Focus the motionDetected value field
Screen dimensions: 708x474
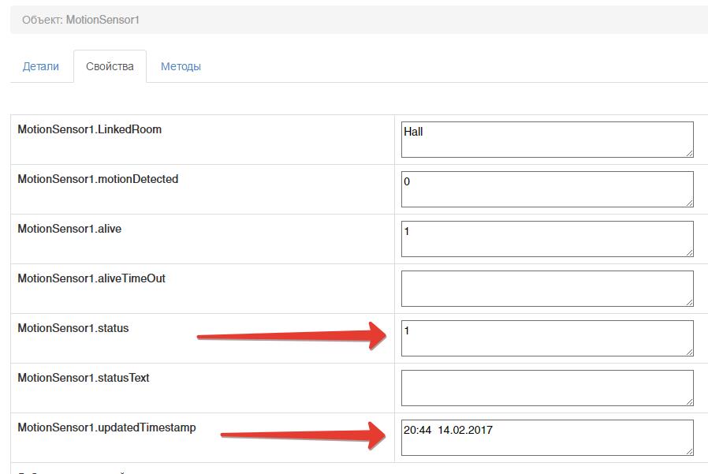pos(547,189)
